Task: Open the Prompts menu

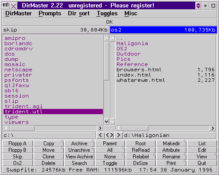Action: coord(50,14)
